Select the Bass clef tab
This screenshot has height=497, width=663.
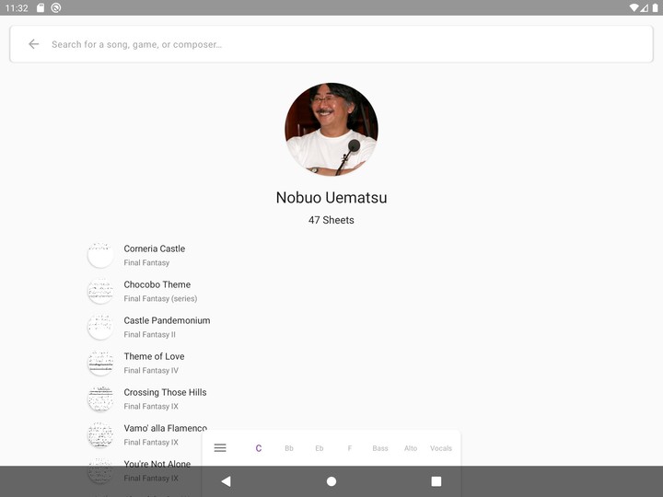(380, 448)
